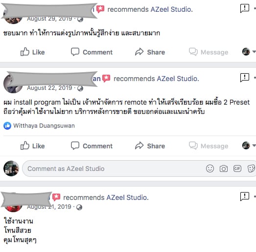Viewport: 256px width, 252px height.
Task: Click the blue like reaction icon beside Witthaya Duangsuwan
Action: coord(7,126)
